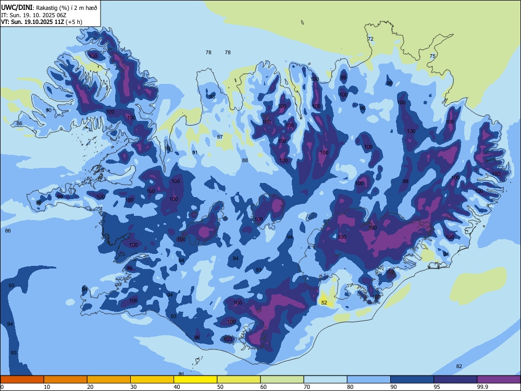Select the 'Rakastig (%) í 2 m hæð' label
521x391 pixels.
(x=67, y=8)
